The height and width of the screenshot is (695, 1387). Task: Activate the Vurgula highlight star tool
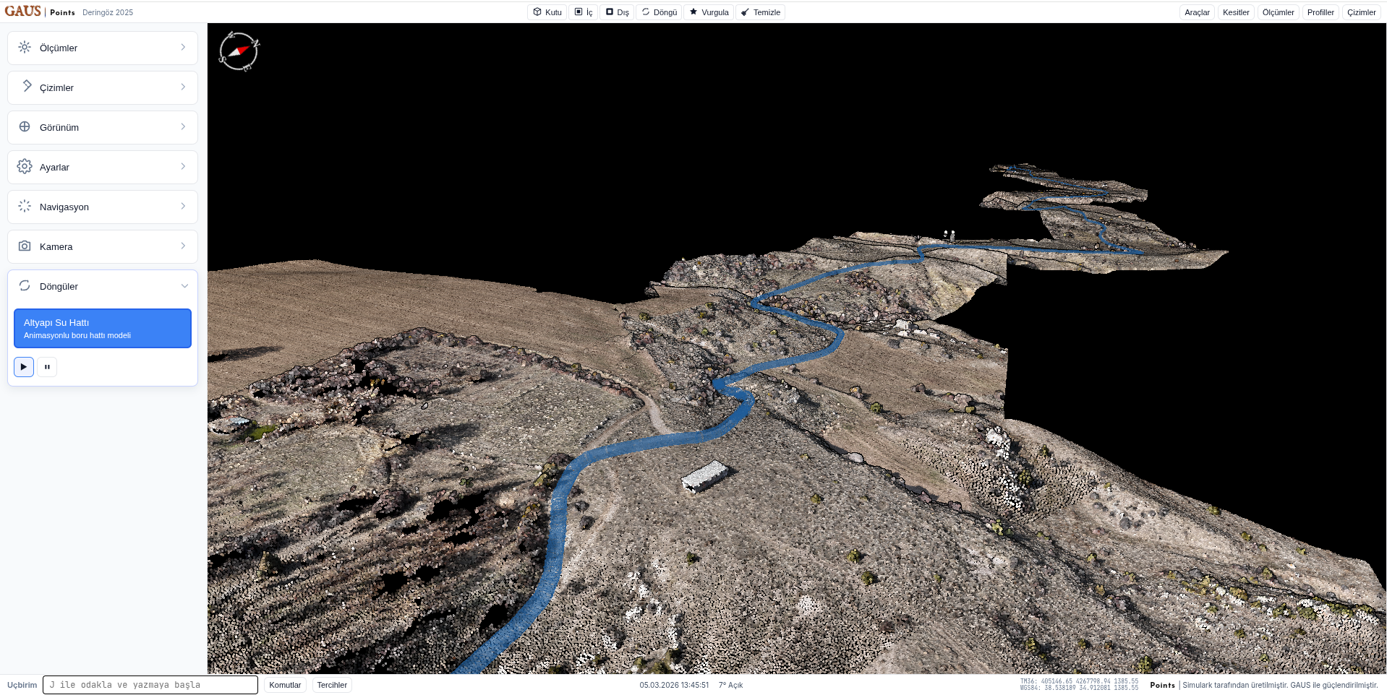709,12
